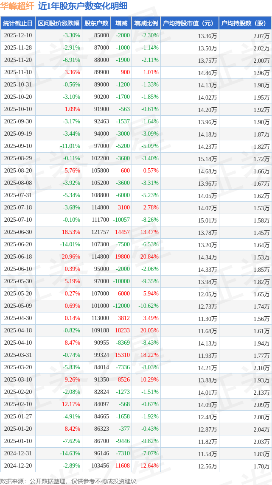Select the 2025-12-10 date cell
The width and height of the screenshot is (272, 485).
pyautogui.click(x=18, y=36)
